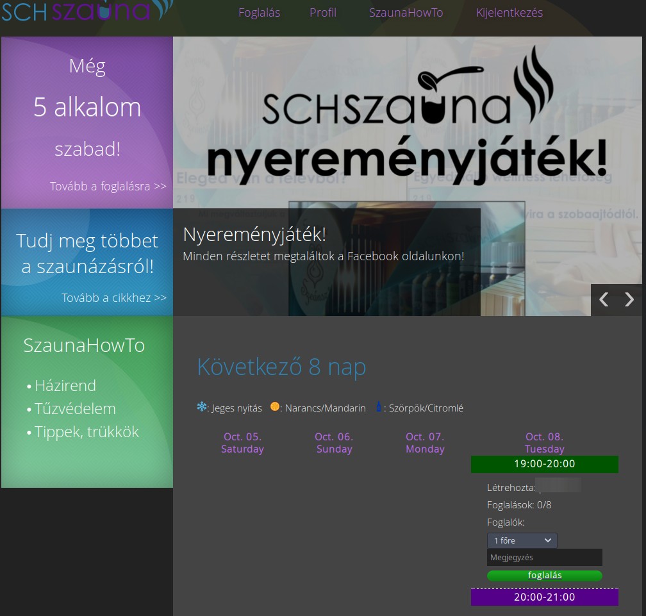Open the 'Tippek, trükkök' list item
The width and height of the screenshot is (646, 616).
click(87, 432)
